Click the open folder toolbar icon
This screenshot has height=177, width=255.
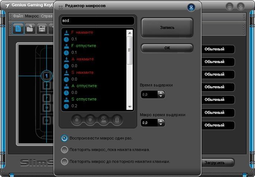pos(30,29)
